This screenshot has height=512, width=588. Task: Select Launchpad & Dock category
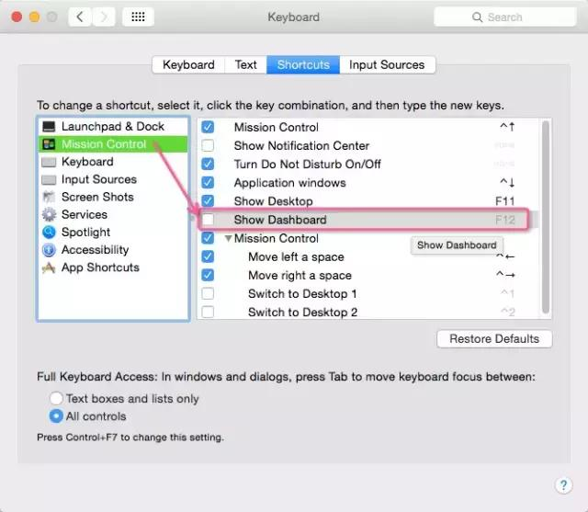pyautogui.click(x=113, y=127)
